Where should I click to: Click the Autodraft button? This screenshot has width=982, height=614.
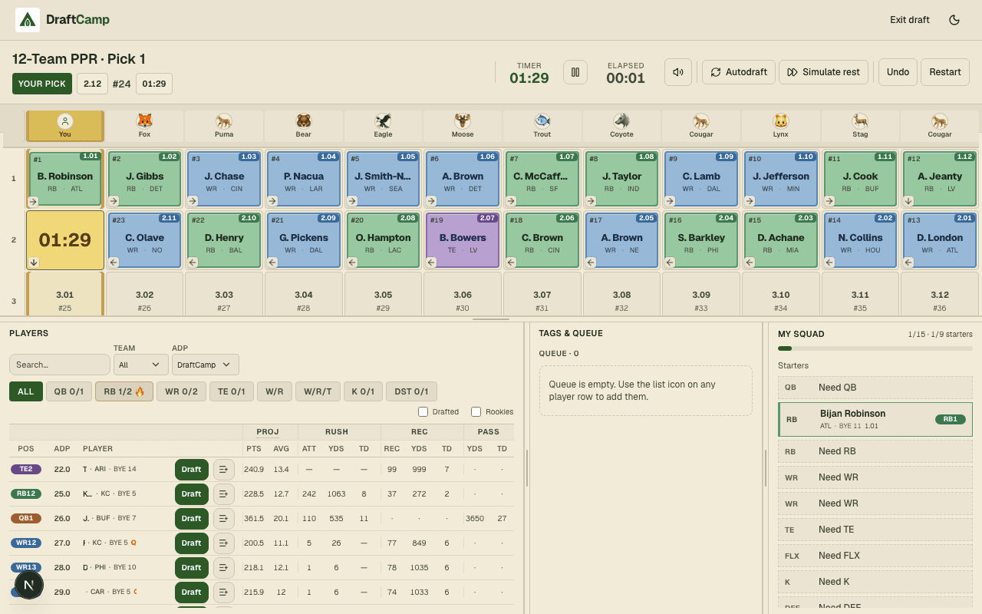[739, 72]
